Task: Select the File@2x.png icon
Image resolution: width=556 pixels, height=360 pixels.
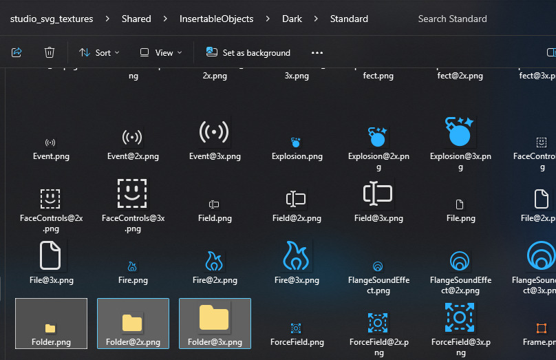Action: click(x=541, y=199)
